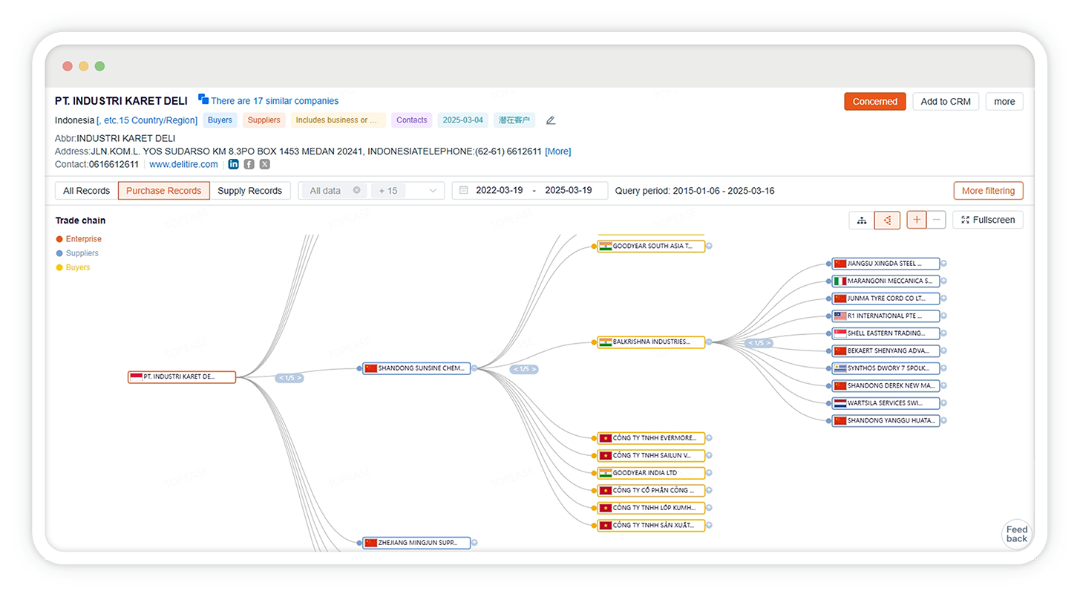
Task: Click the edit pencil icon beside tags
Action: pyautogui.click(x=550, y=120)
